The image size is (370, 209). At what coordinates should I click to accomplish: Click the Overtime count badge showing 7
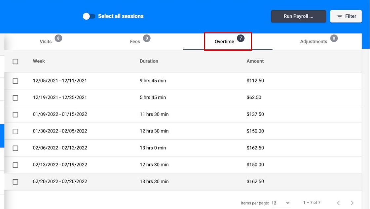pyautogui.click(x=241, y=38)
